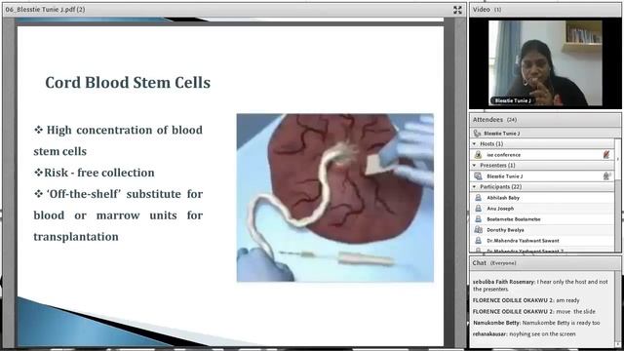This screenshot has height=351, width=624.
Task: Click Namukombe Betty's chat message
Action: pyautogui.click(x=536, y=323)
